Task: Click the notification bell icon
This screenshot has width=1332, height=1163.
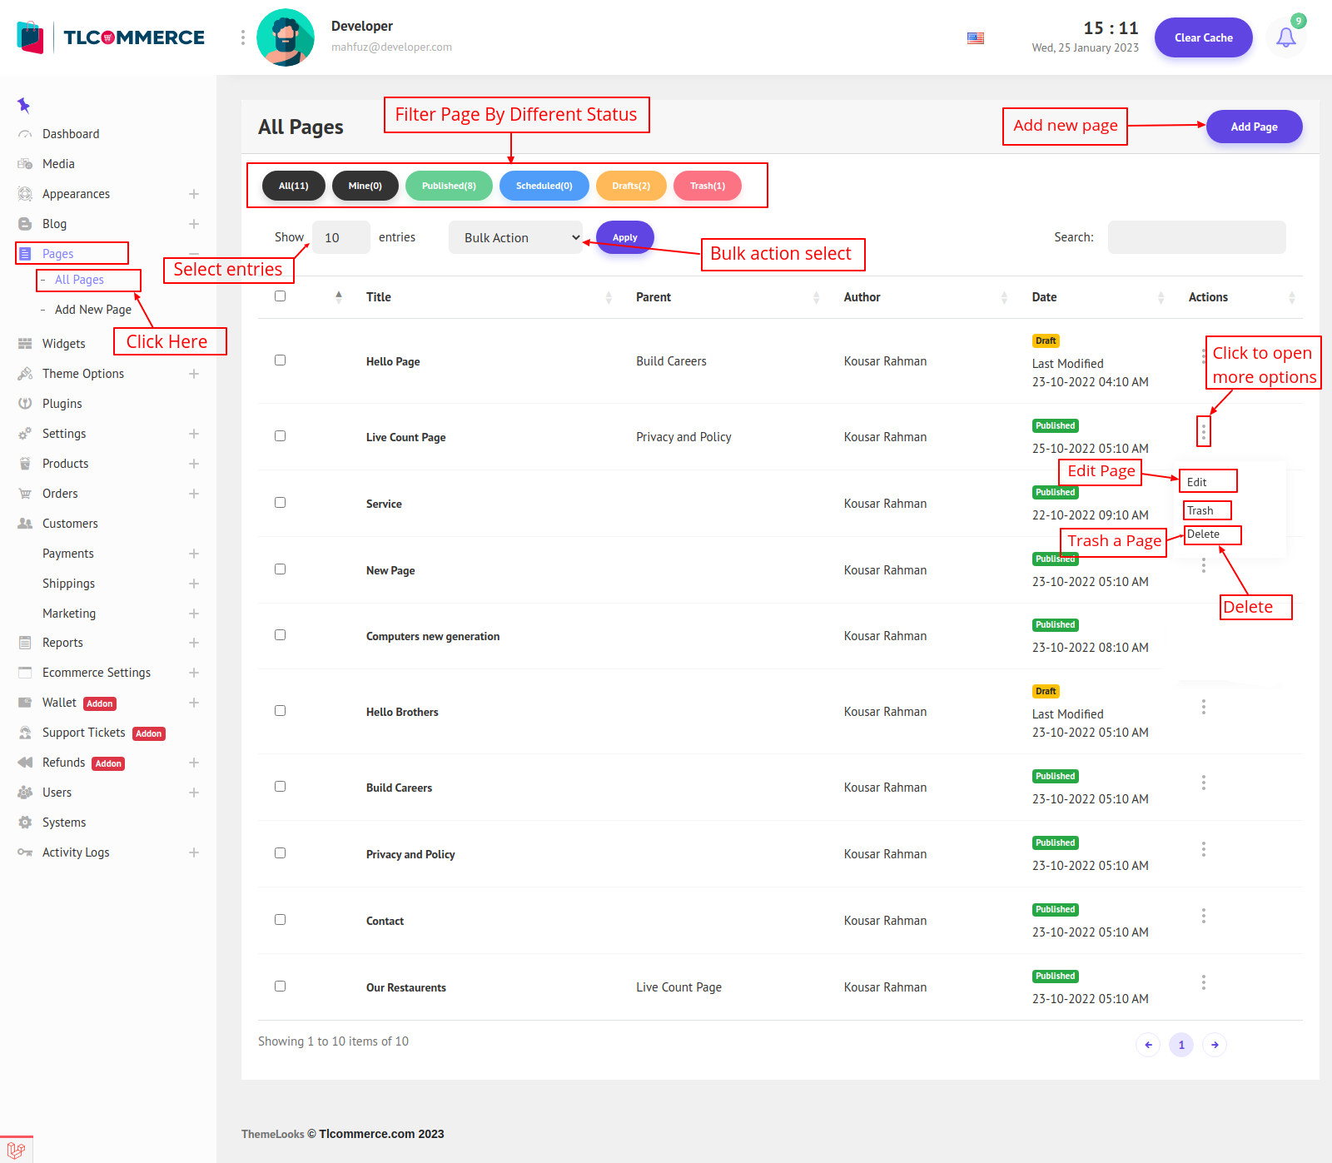Action: (x=1285, y=37)
